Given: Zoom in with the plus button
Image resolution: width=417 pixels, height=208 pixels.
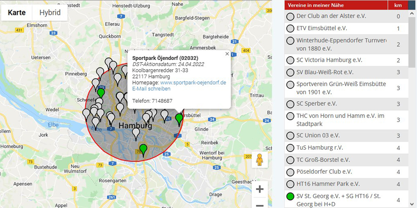Looking at the screenshot, I should 259,189.
